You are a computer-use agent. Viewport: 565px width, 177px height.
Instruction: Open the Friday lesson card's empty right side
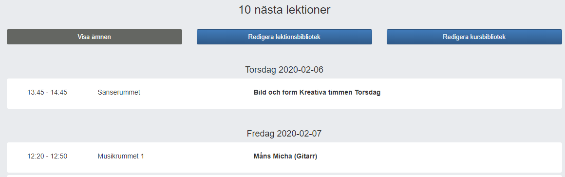point(440,157)
